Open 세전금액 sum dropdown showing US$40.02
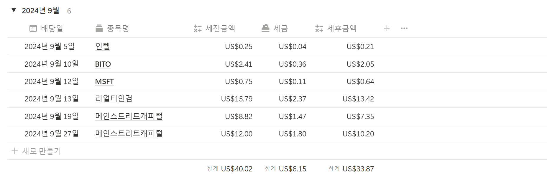This screenshot has width=547, height=177. (x=230, y=169)
